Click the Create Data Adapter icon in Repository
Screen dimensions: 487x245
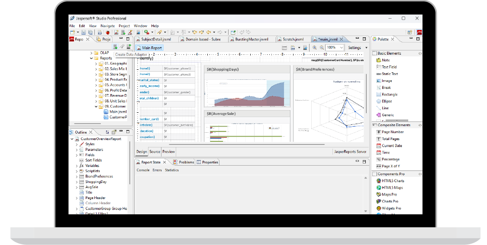tap(115, 47)
